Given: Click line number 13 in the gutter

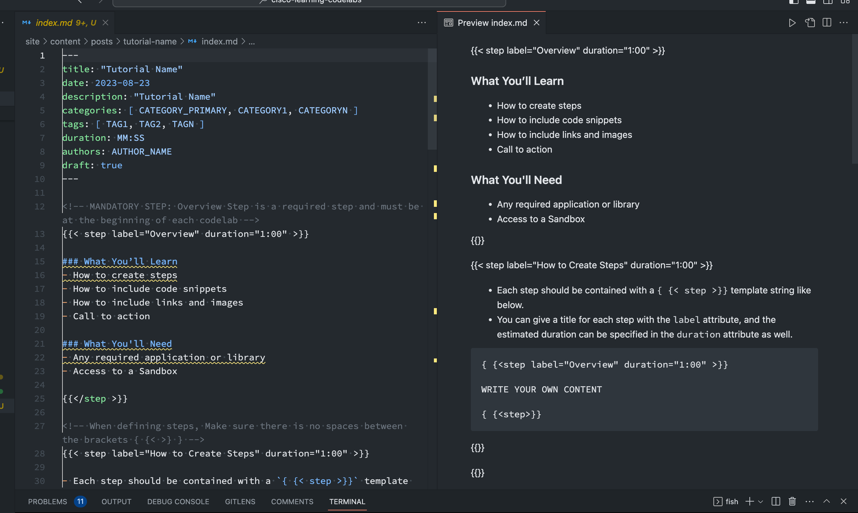Looking at the screenshot, I should [x=40, y=234].
